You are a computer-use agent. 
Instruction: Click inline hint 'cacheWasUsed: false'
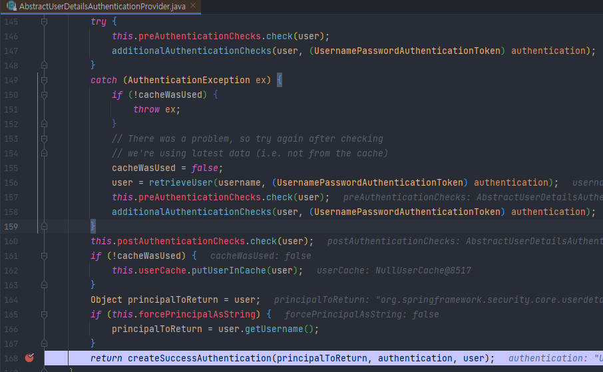pos(261,256)
